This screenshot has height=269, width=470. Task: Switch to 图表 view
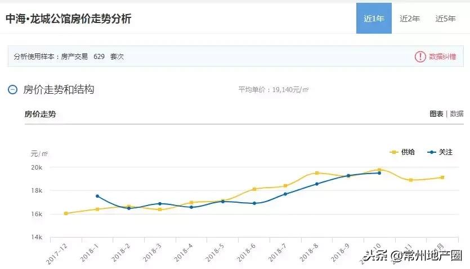[x=436, y=113]
